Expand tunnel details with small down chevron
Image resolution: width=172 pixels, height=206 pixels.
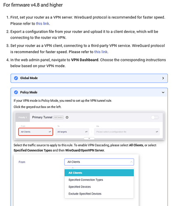tap(89, 138)
